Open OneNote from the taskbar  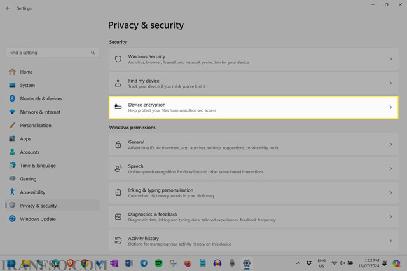click(x=114, y=263)
